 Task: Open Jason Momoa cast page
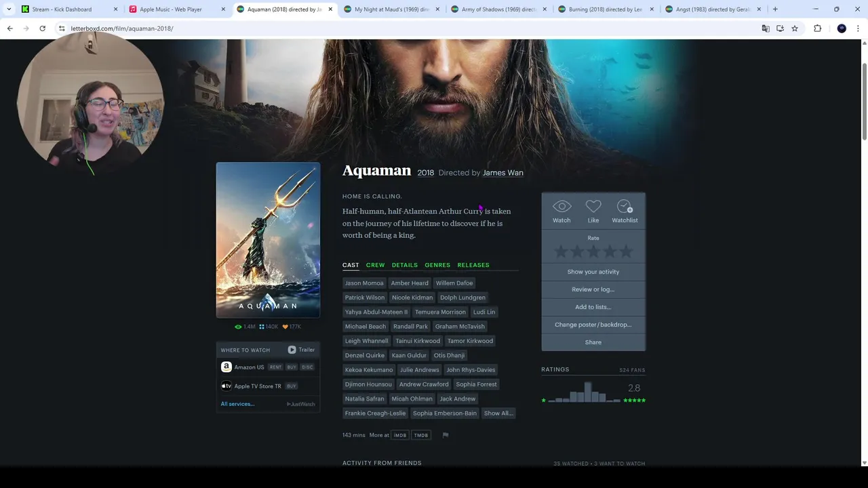pos(364,283)
